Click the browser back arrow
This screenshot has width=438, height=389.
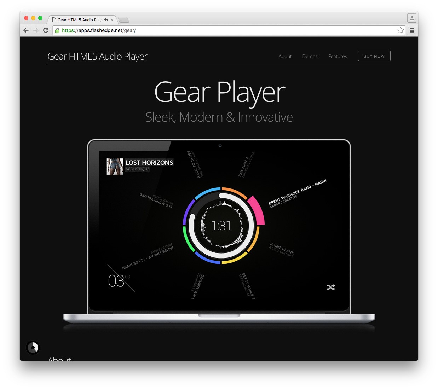click(x=26, y=30)
